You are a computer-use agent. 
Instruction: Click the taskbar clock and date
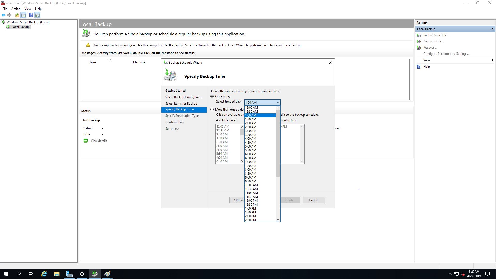[474, 274]
